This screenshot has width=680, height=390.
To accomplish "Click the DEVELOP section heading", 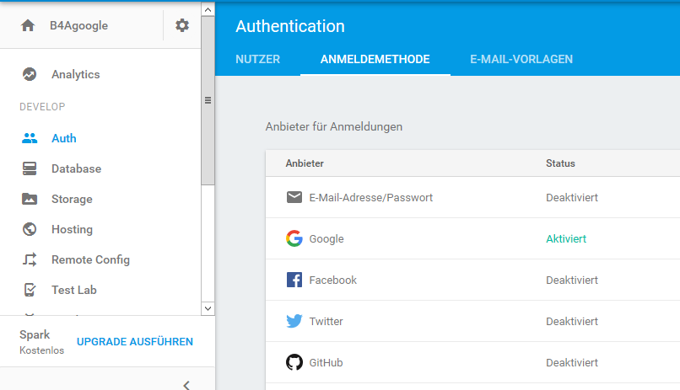I will coord(42,106).
